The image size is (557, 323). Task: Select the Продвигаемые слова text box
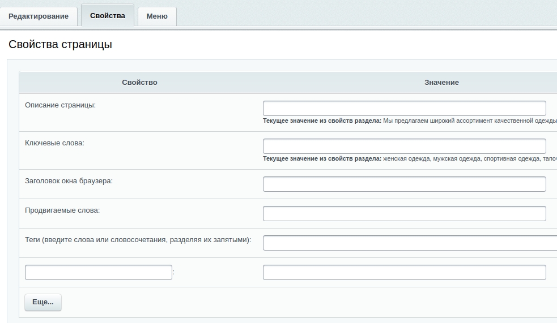point(404,213)
